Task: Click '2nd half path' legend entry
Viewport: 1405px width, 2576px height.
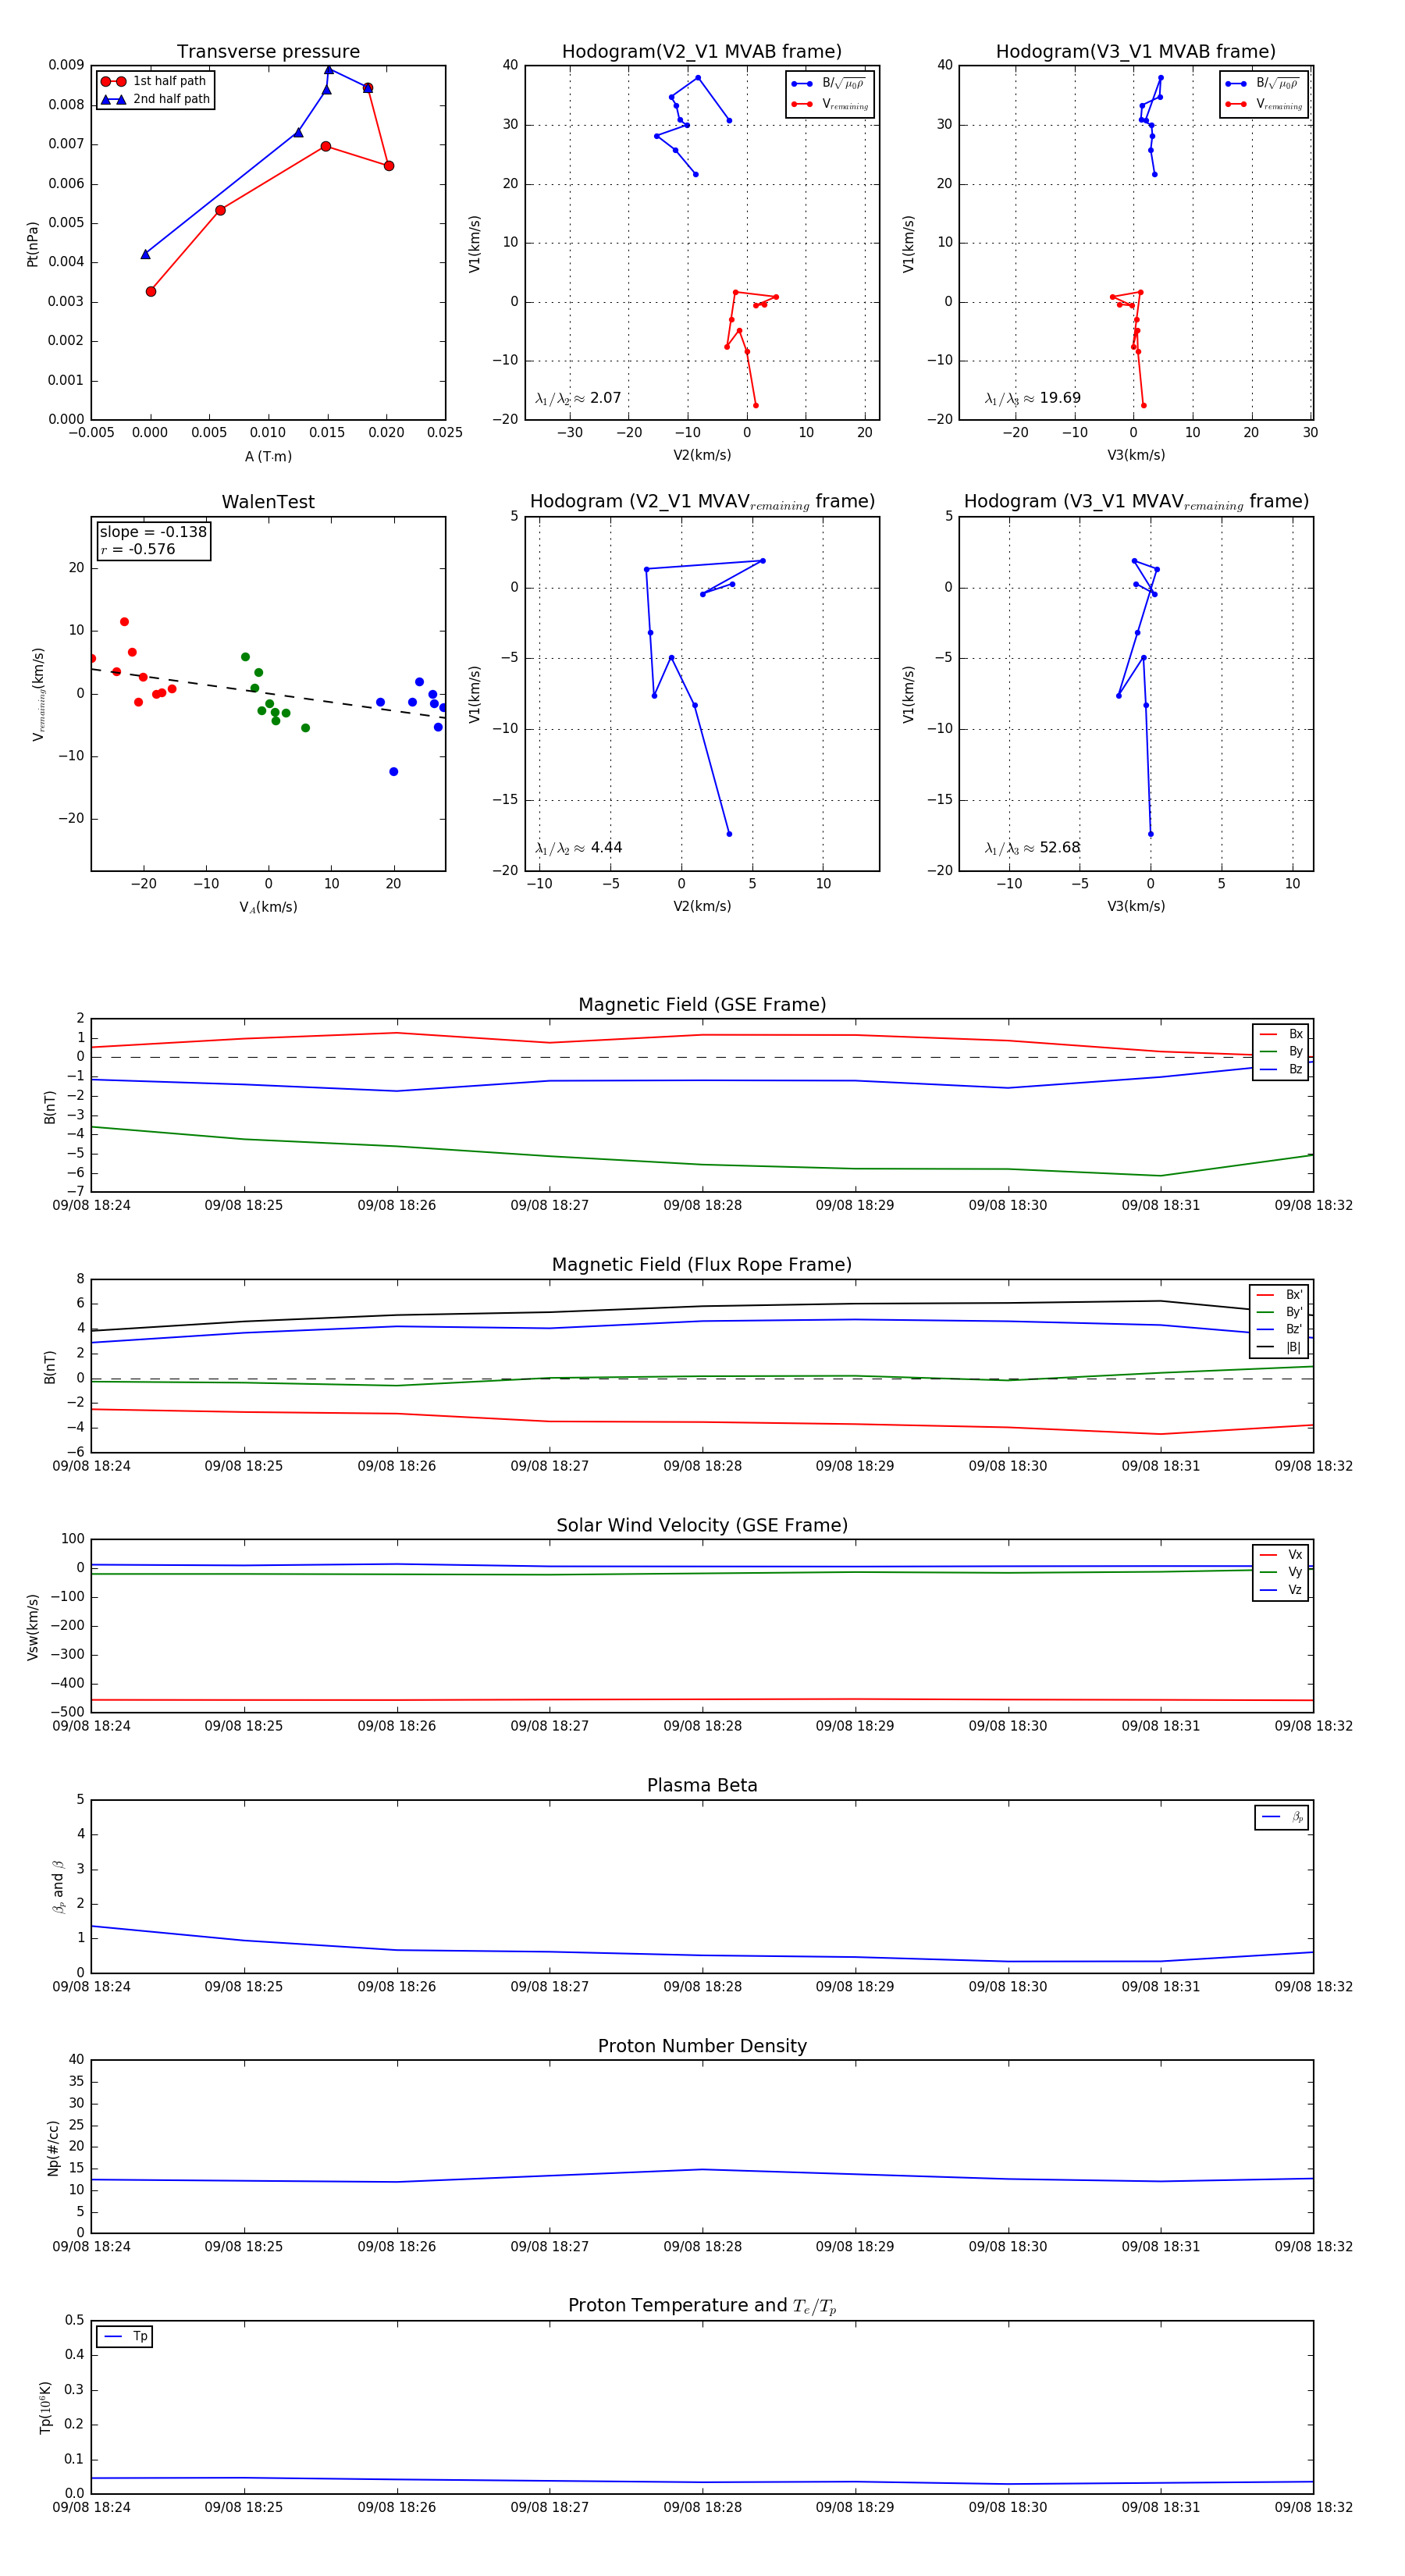Action: click(x=156, y=99)
